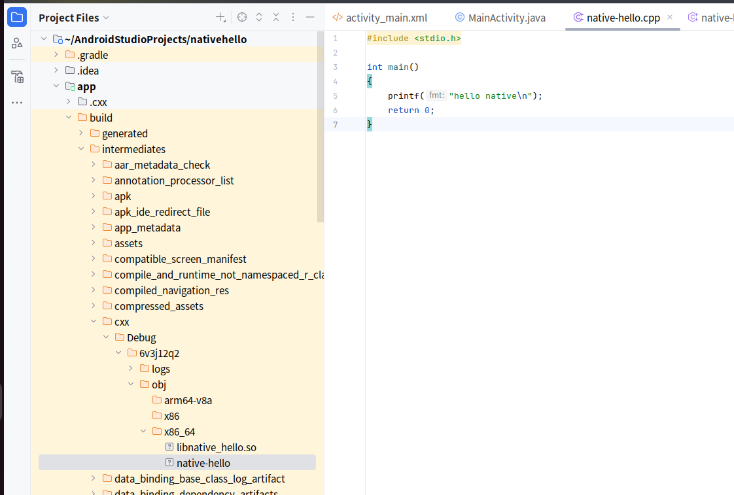The height and width of the screenshot is (495, 734).
Task: Click the Collapse All icon
Action: coord(276,17)
